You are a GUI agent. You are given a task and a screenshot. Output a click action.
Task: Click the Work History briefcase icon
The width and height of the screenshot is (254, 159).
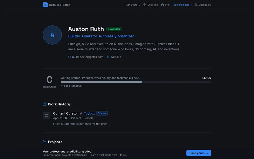pos(44,104)
